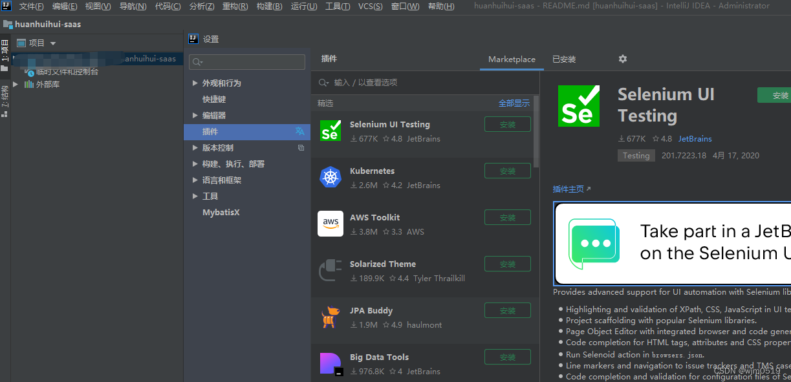
Task: Install the Big Data Tools plugin
Action: 508,357
